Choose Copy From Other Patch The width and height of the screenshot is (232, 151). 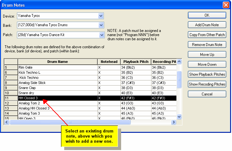(207, 35)
